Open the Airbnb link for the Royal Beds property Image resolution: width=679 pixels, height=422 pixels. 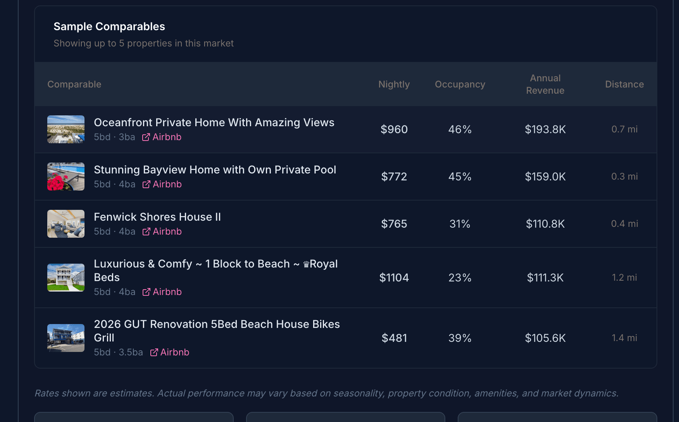pyautogui.click(x=167, y=292)
